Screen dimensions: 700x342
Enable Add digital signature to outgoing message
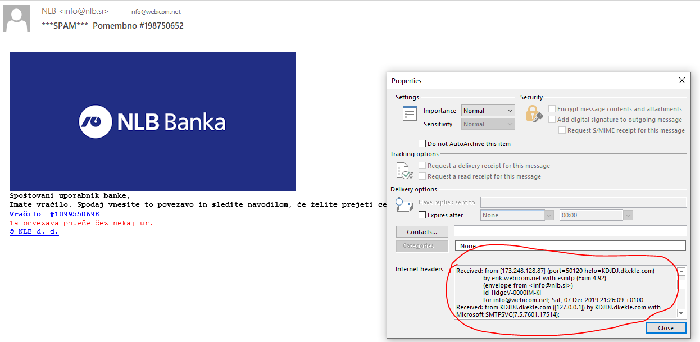(552, 120)
